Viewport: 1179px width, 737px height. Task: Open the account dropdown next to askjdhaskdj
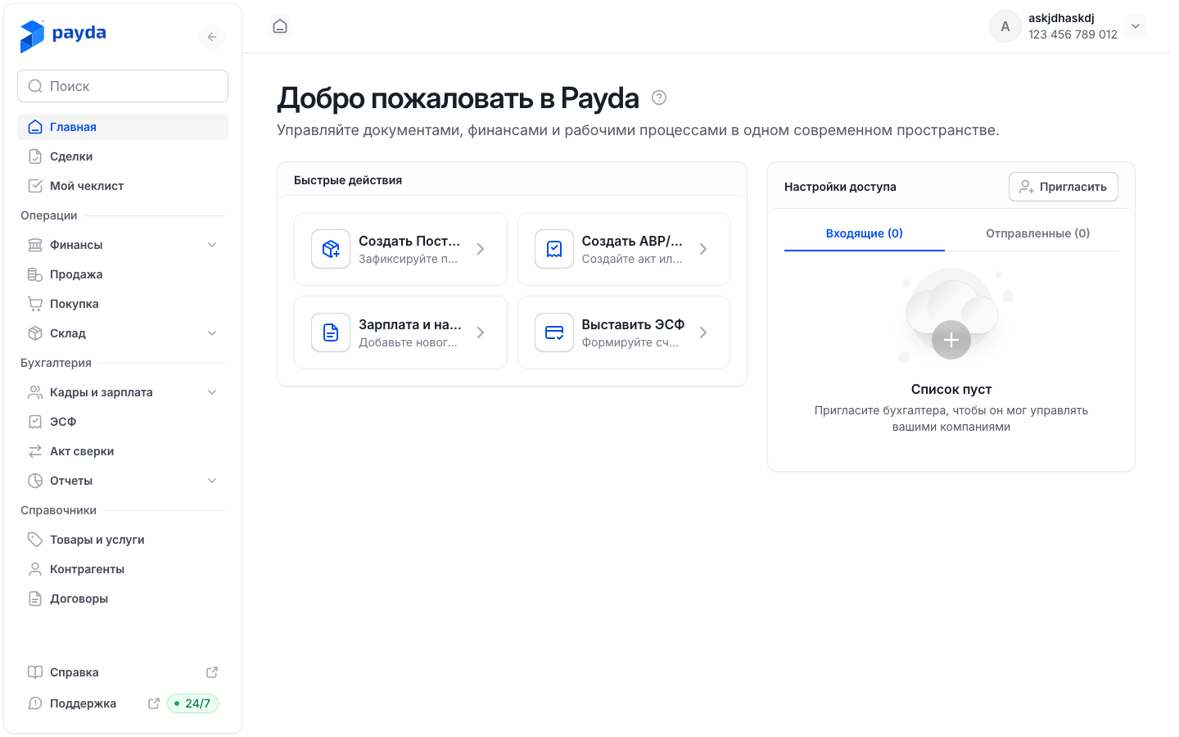1136,26
